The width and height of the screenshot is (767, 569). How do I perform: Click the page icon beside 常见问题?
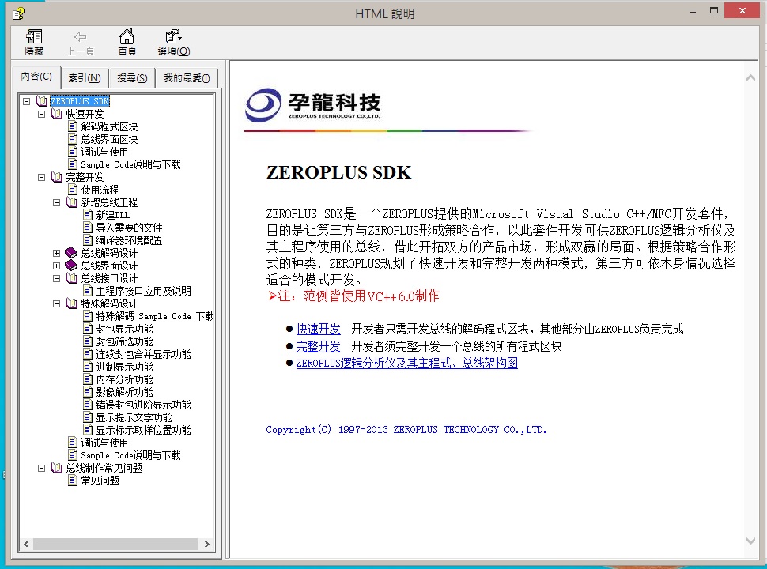[x=73, y=480]
